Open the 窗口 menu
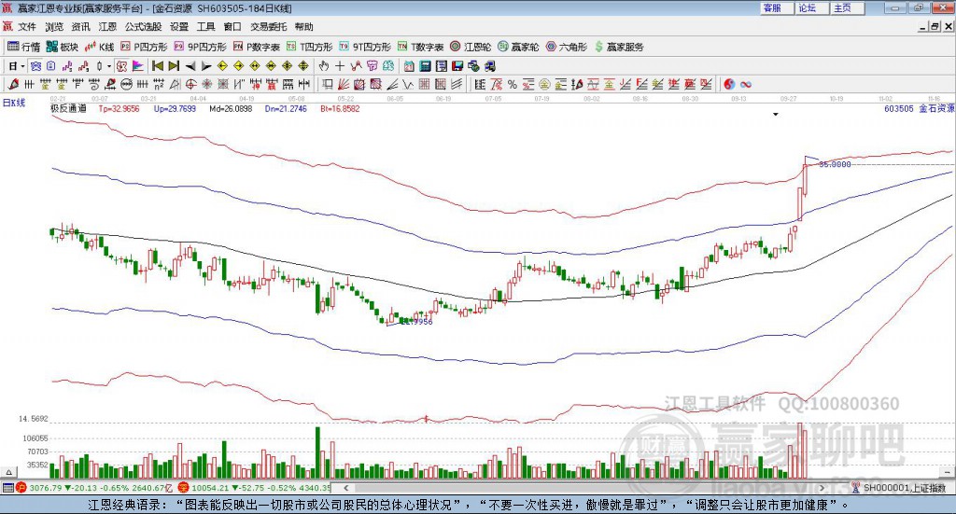 [232, 27]
